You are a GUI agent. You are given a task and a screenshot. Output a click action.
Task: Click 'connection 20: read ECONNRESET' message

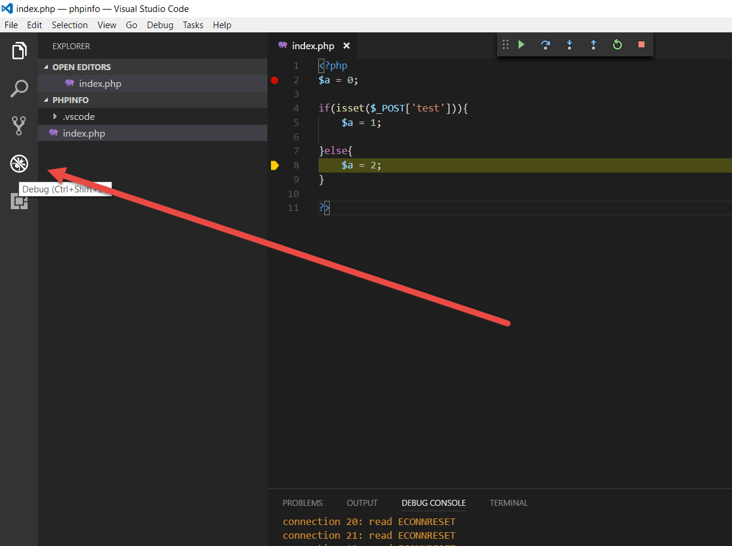click(x=369, y=521)
